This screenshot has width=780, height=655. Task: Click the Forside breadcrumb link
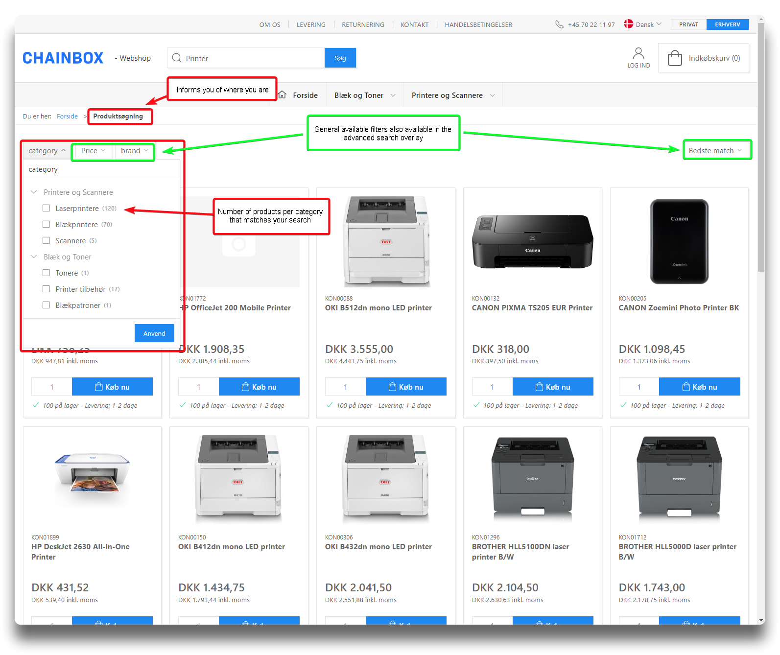(x=67, y=116)
